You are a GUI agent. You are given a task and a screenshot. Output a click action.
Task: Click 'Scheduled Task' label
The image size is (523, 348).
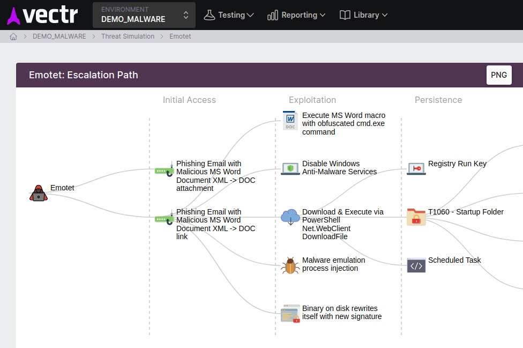click(454, 260)
